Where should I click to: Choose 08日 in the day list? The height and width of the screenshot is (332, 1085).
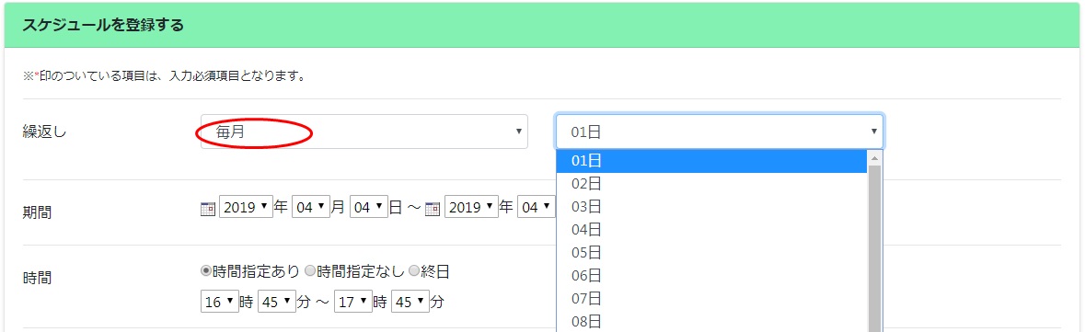click(711, 321)
